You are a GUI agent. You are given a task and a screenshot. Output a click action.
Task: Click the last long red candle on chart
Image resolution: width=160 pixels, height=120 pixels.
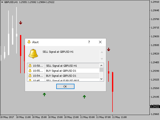(x=112, y=92)
